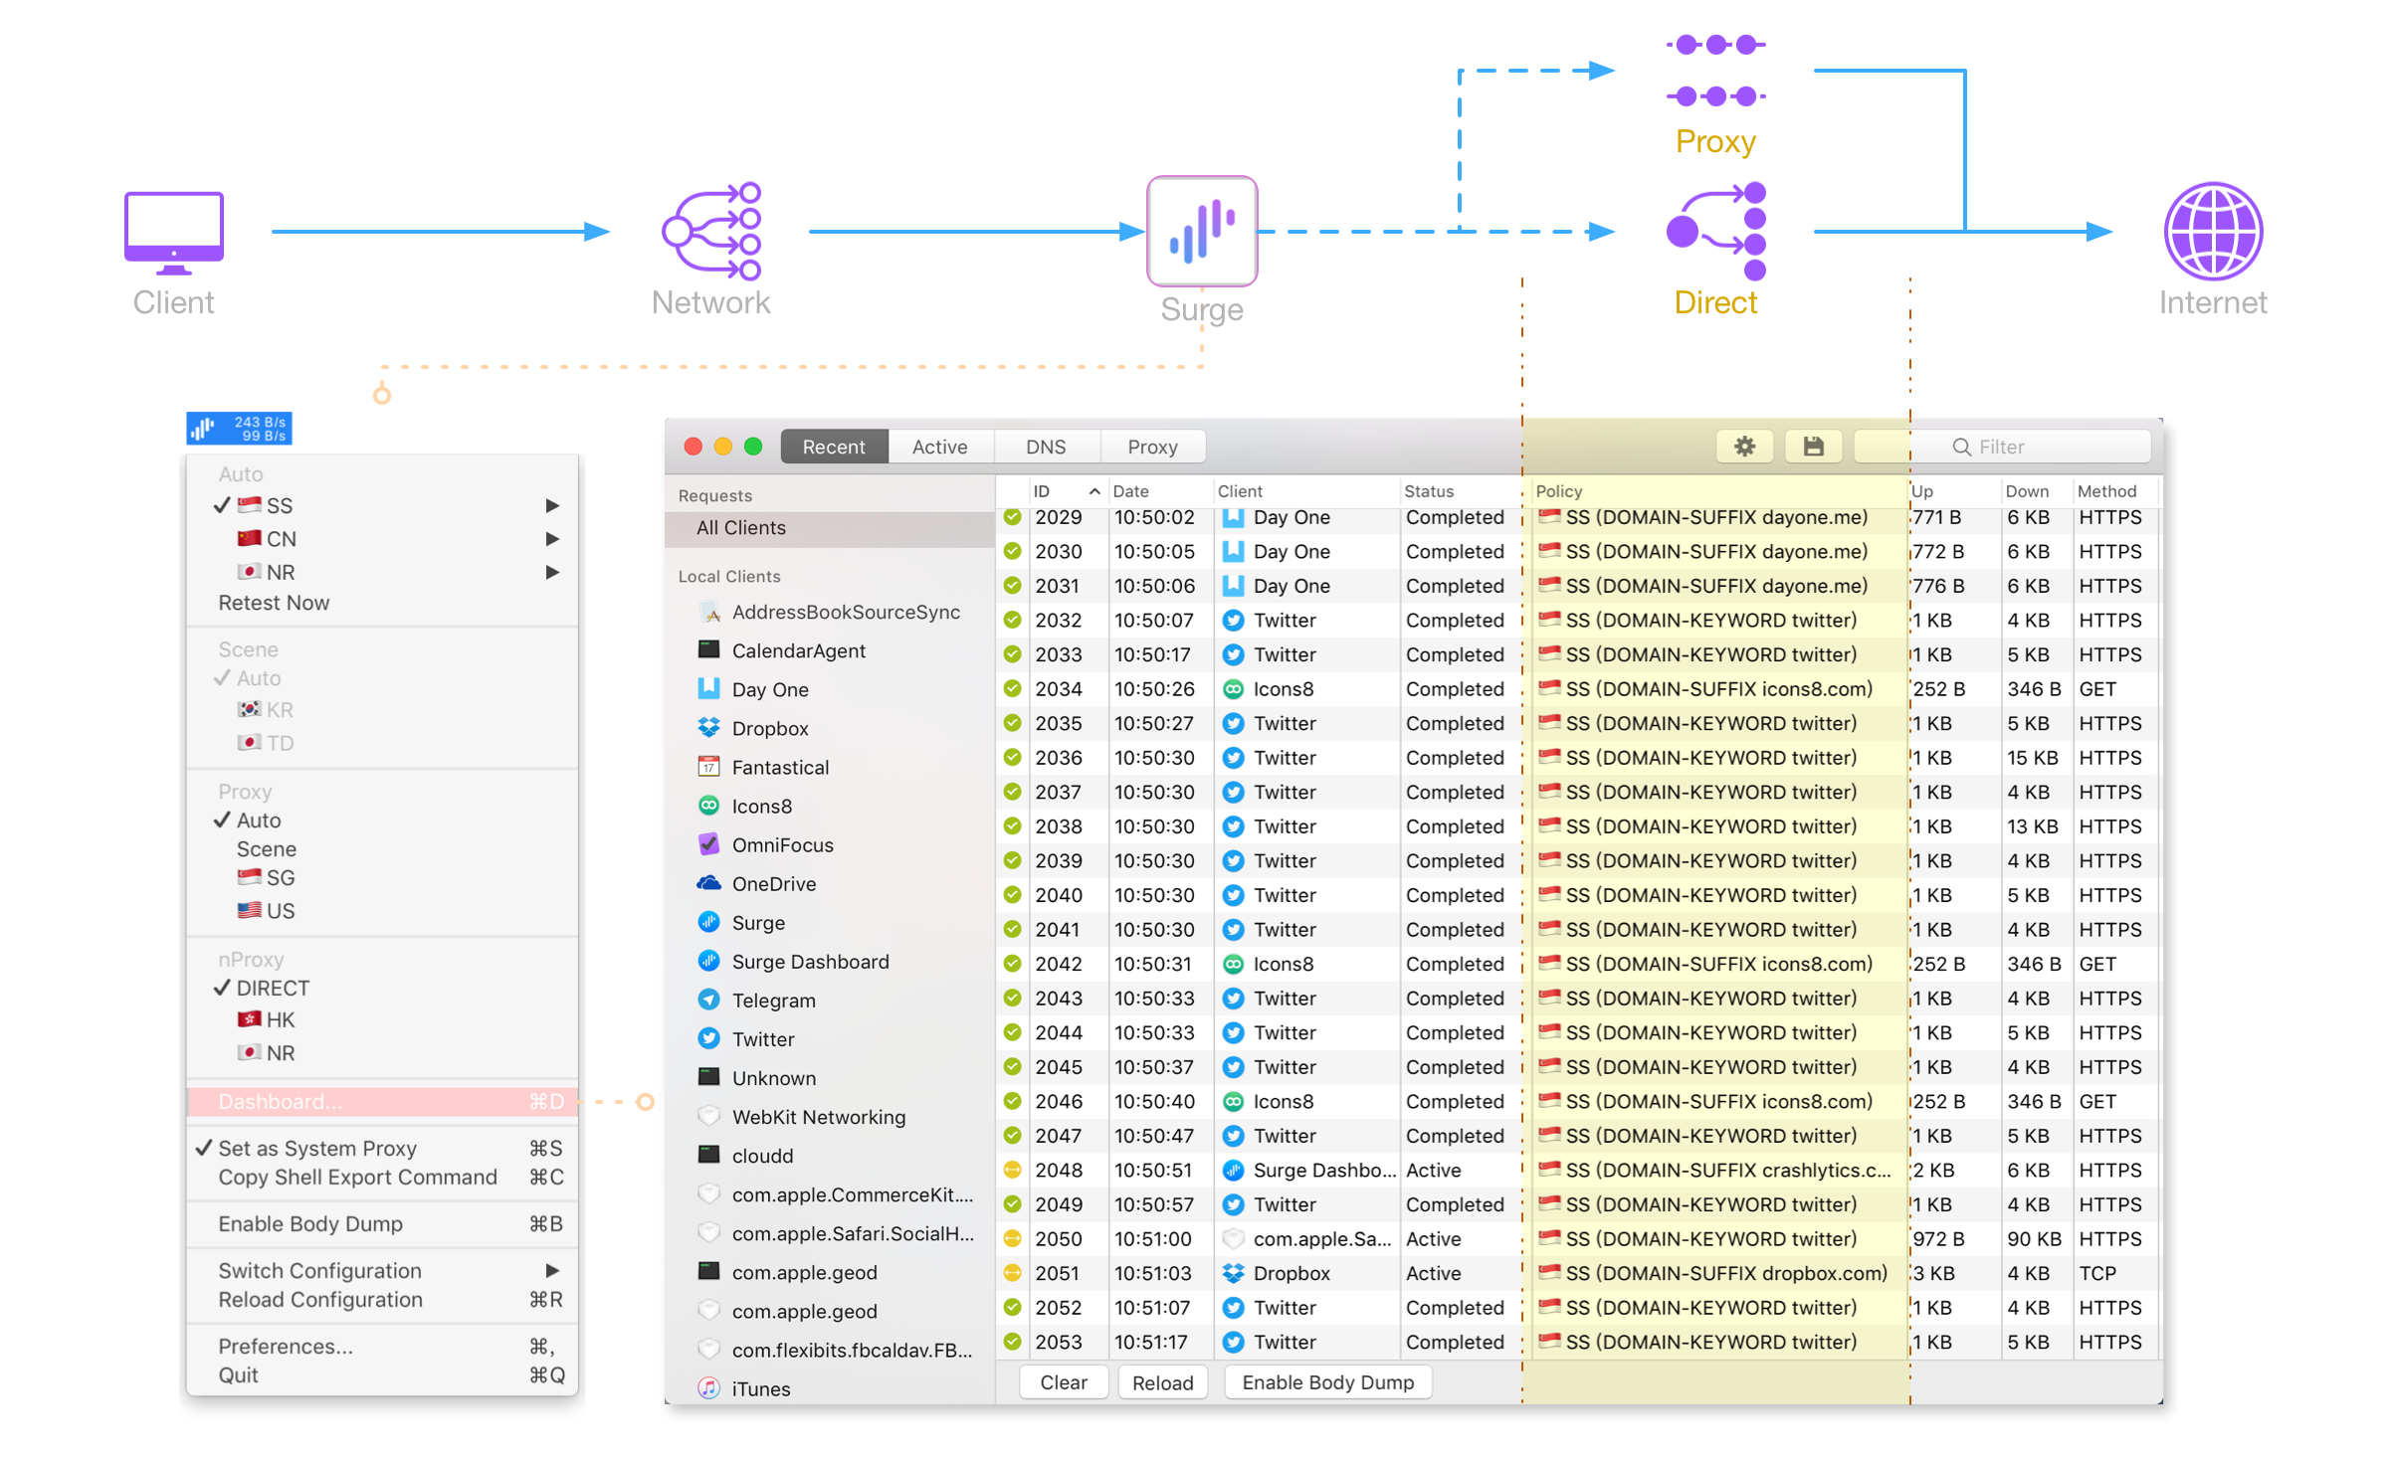Click the save floppy disk icon
The width and height of the screenshot is (2388, 1460).
tap(1813, 447)
